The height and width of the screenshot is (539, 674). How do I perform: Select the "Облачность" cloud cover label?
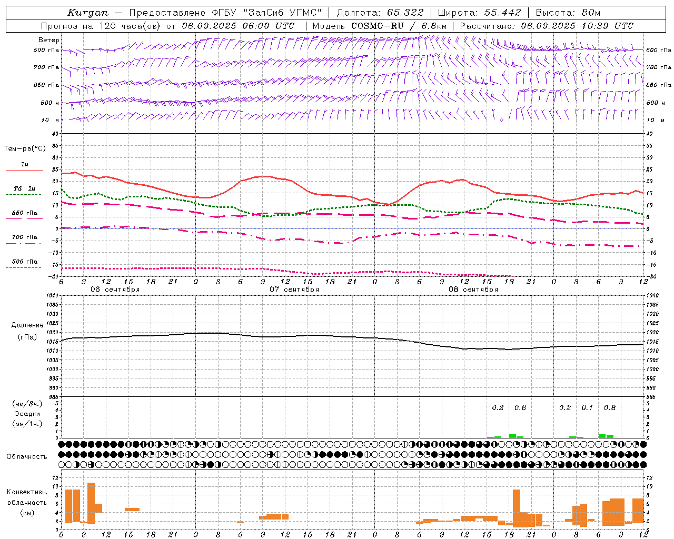(27, 457)
